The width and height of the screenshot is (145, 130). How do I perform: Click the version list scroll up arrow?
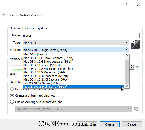126,55
